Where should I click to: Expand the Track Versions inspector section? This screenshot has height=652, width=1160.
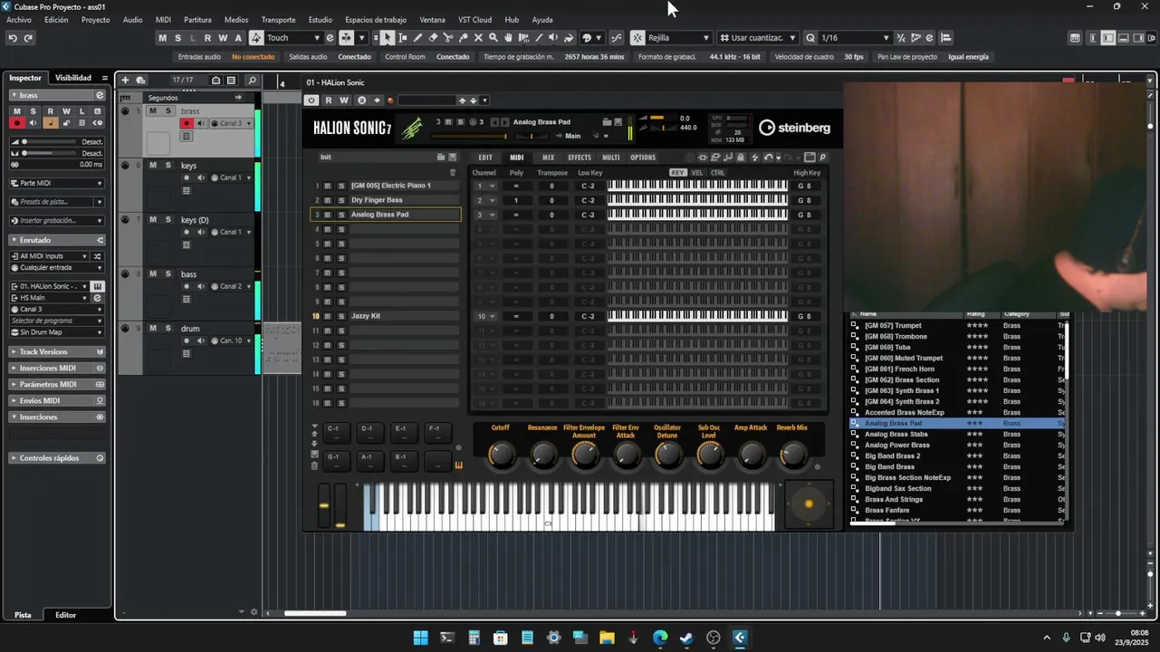58,351
